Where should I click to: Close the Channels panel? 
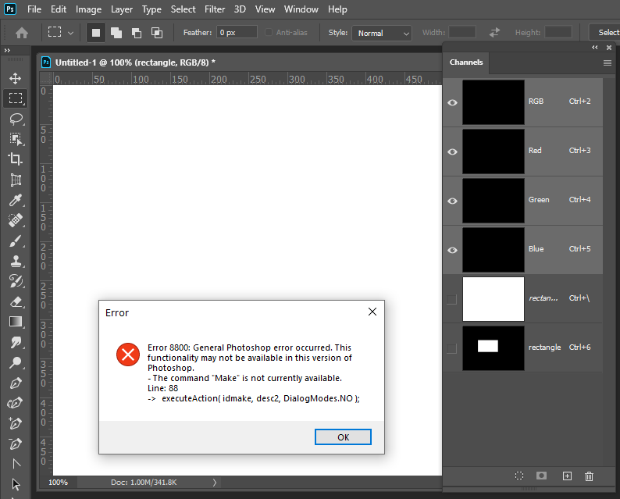[609, 48]
